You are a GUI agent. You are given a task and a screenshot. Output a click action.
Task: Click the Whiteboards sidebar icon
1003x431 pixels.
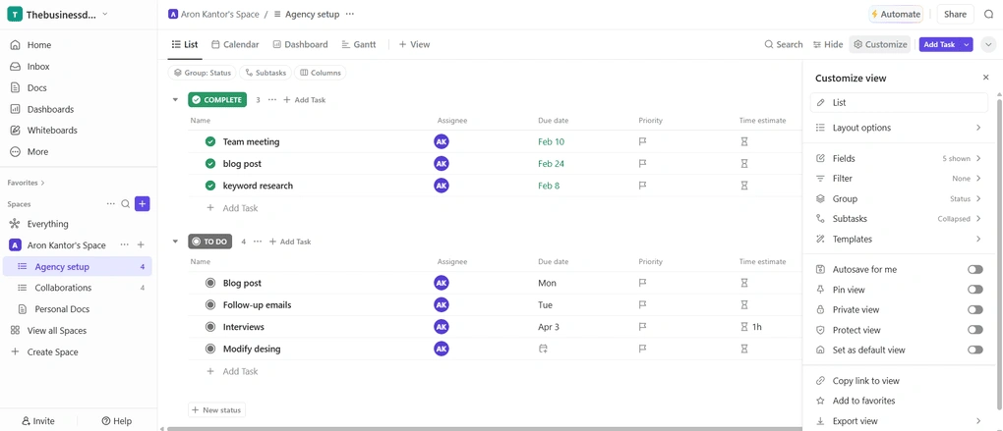pyautogui.click(x=15, y=131)
